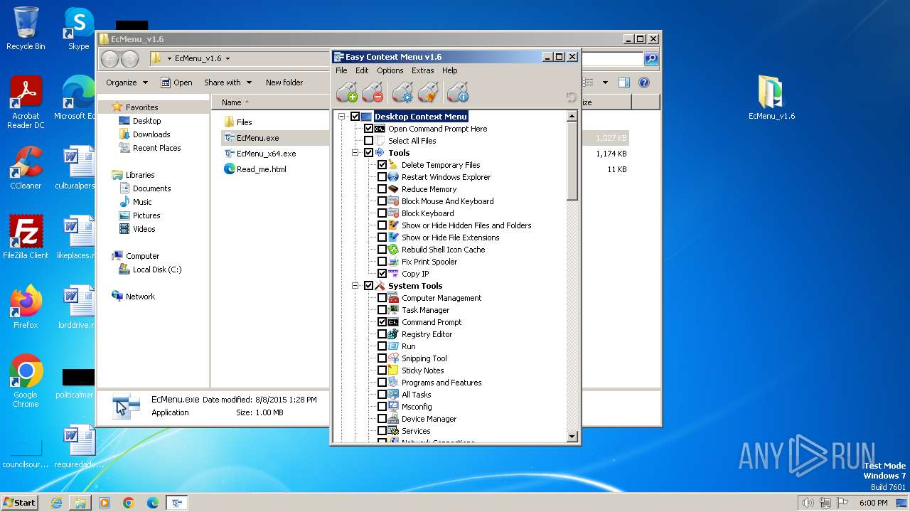
Task: Toggle the Desktop Context Menu root checkbox
Action: (x=355, y=117)
